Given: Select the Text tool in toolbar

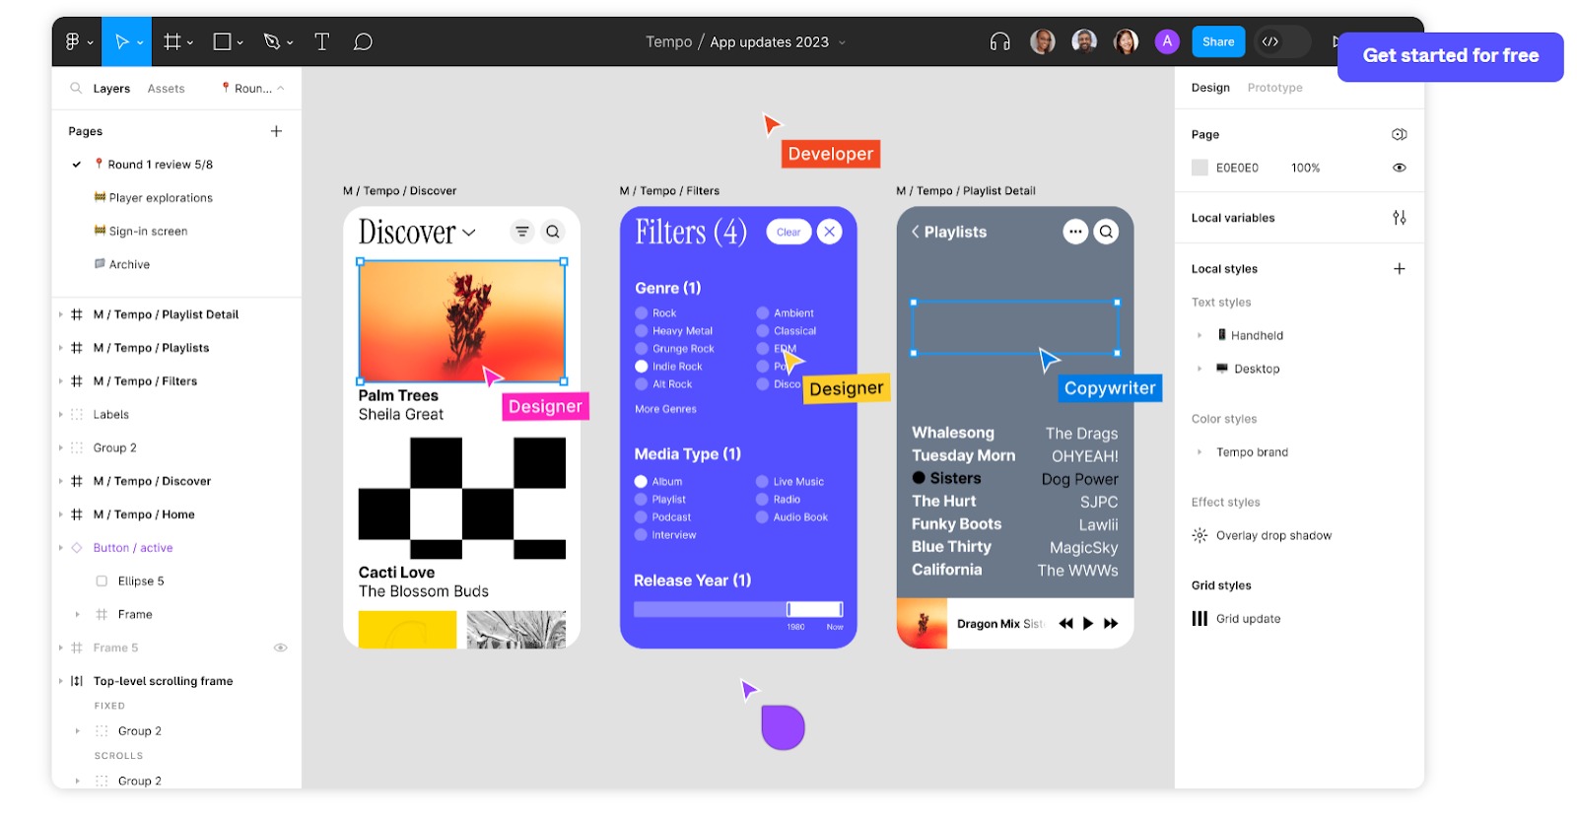Looking at the screenshot, I should click(321, 41).
